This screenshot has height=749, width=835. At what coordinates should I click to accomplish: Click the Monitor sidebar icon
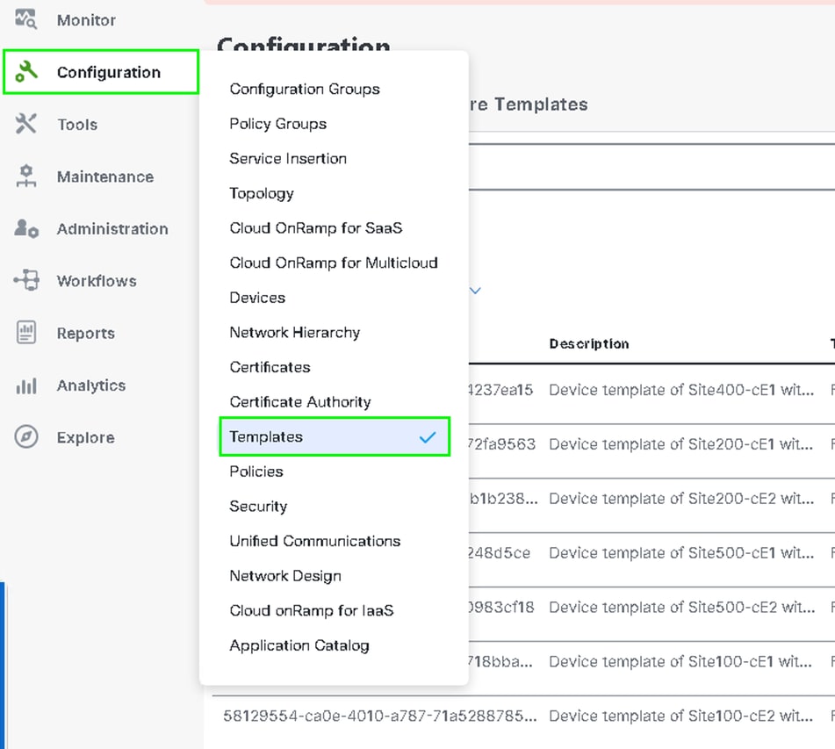click(x=25, y=19)
